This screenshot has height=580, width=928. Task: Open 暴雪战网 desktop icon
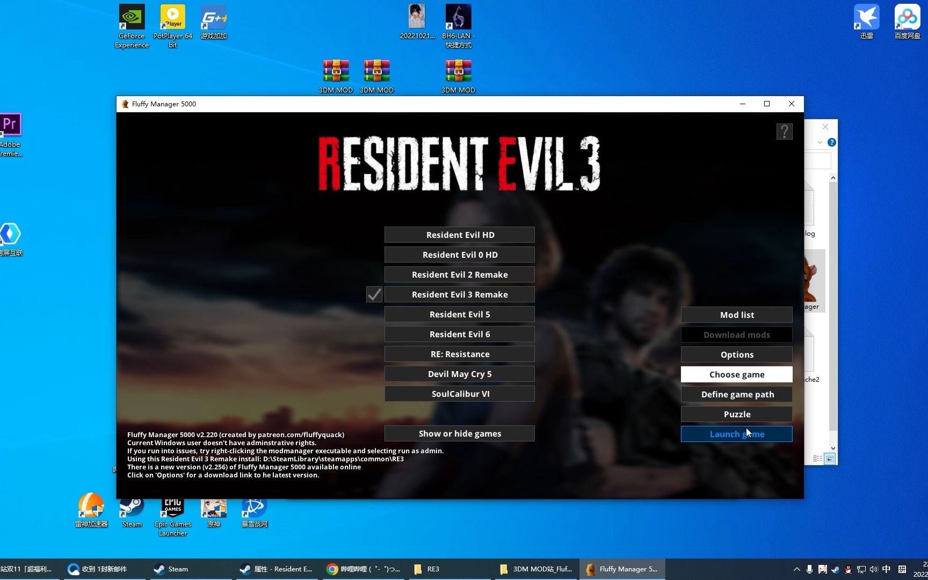click(x=254, y=510)
